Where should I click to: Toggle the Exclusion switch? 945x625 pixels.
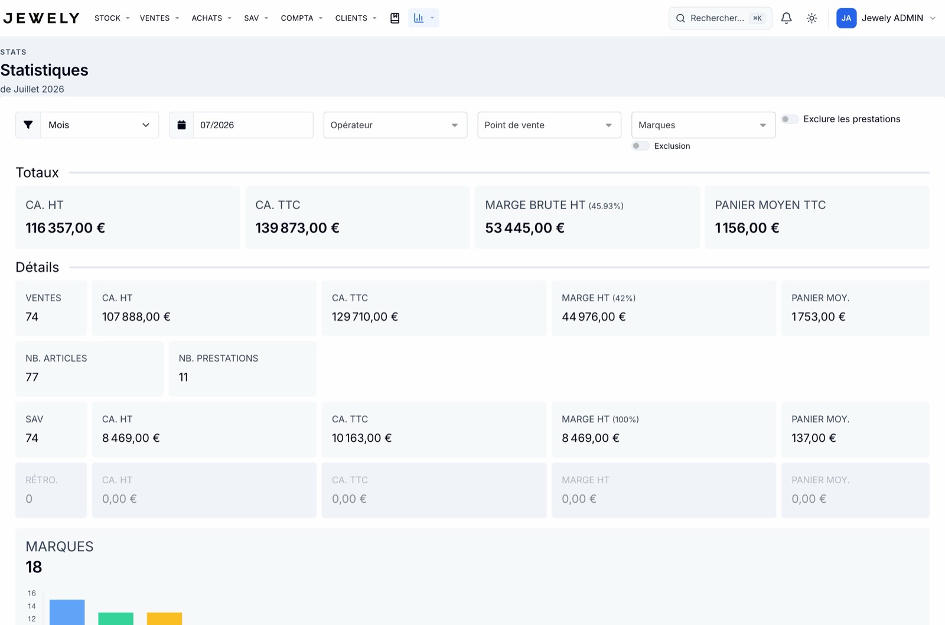[640, 146]
